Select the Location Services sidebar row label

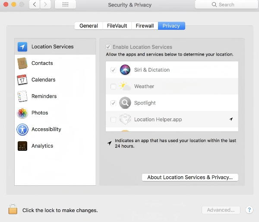[53, 47]
